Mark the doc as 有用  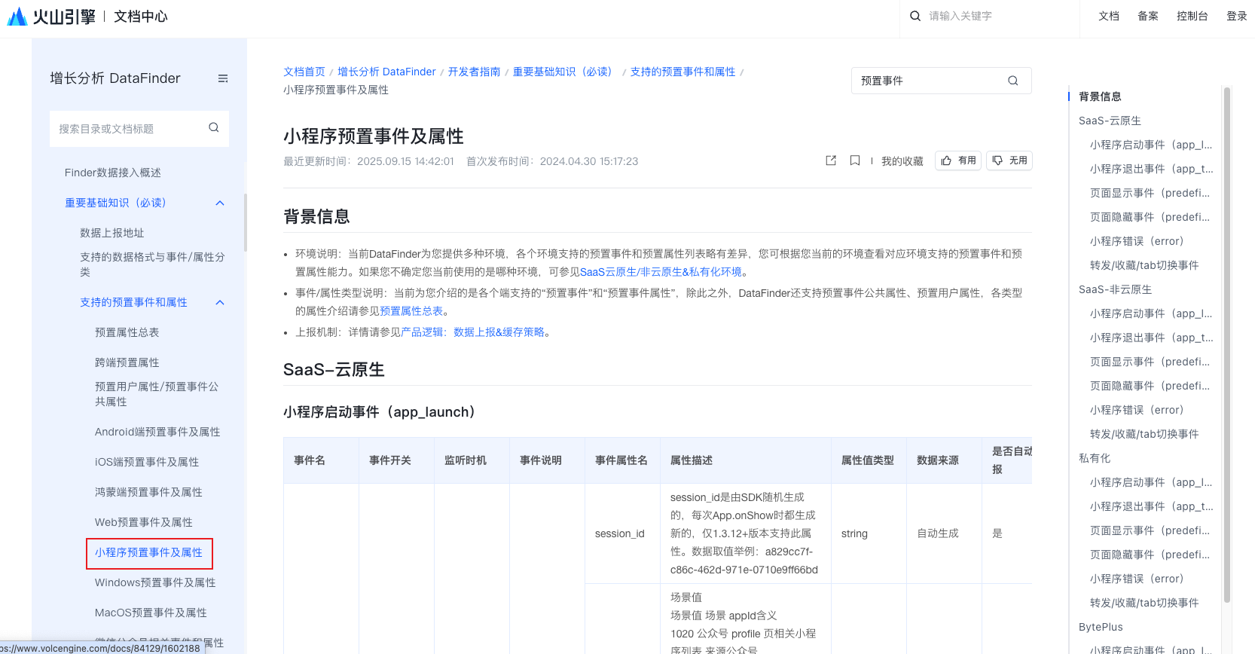958,160
